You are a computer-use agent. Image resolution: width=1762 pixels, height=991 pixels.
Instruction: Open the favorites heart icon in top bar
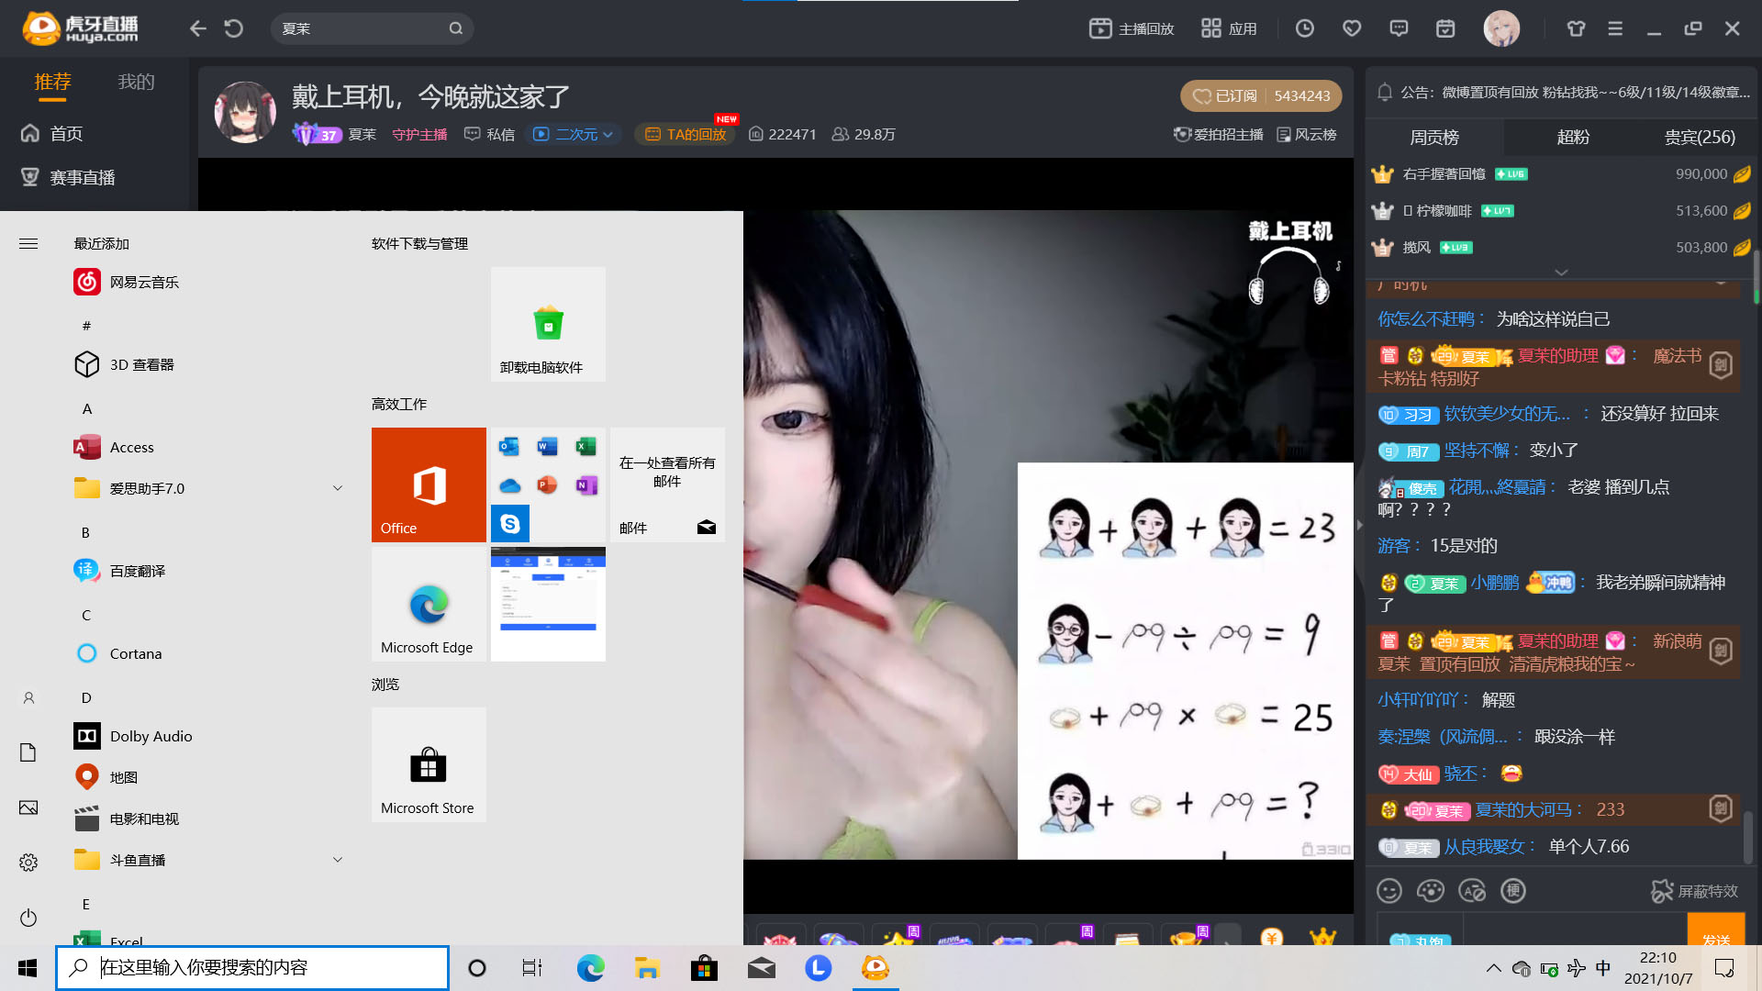(x=1352, y=28)
